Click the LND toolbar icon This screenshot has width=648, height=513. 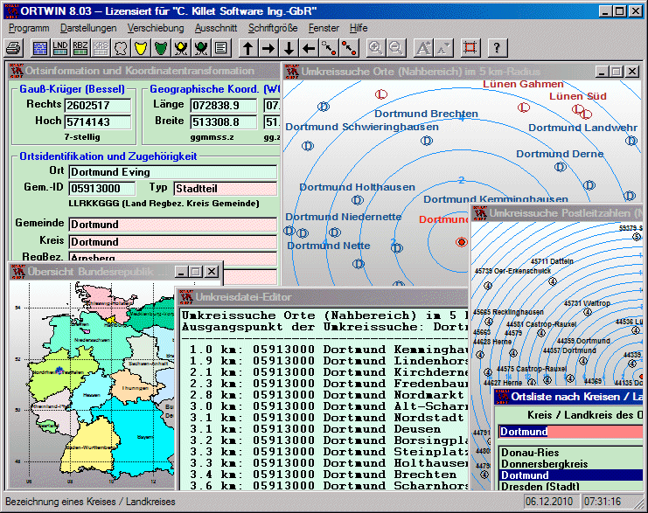click(60, 48)
